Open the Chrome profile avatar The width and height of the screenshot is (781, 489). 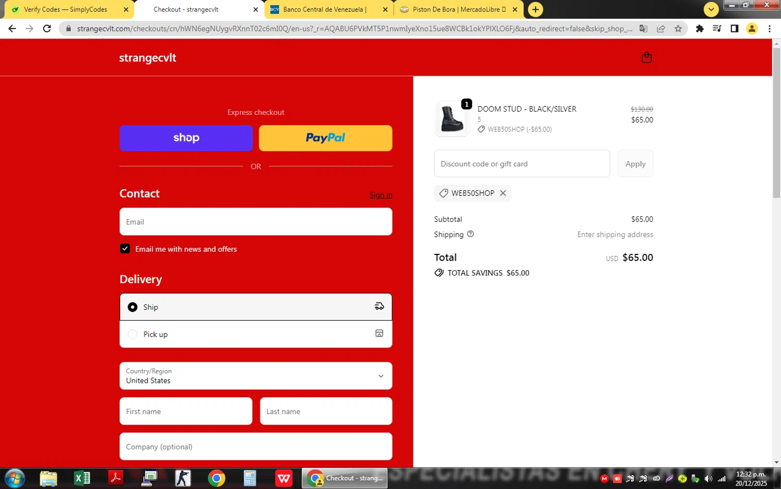coord(752,29)
